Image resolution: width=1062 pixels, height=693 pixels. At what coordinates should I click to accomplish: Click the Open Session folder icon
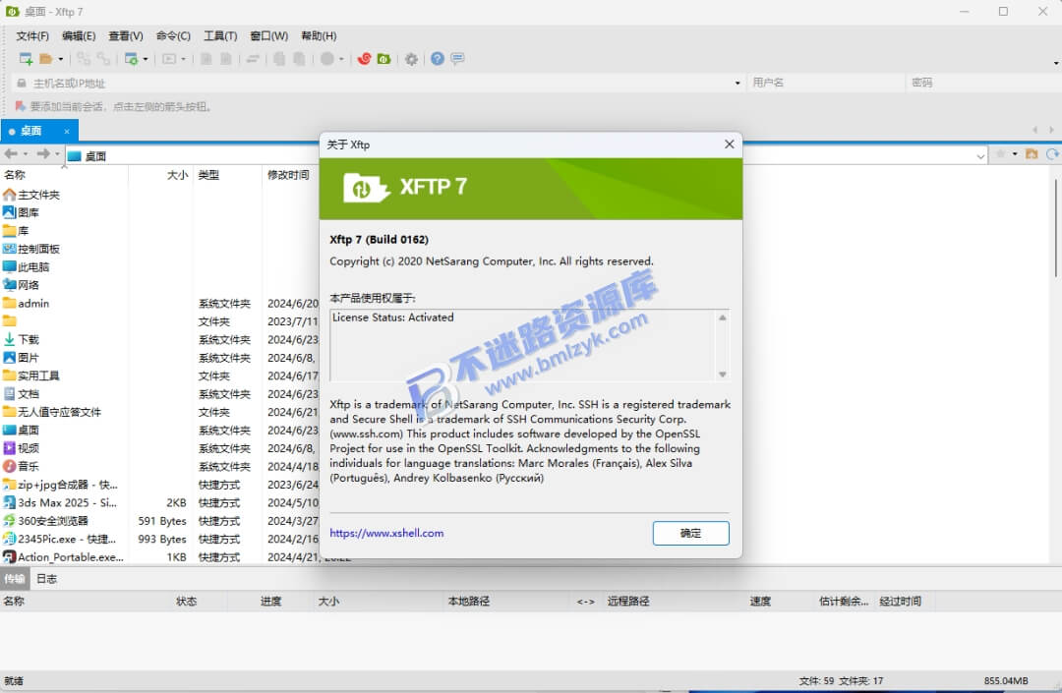[46, 59]
